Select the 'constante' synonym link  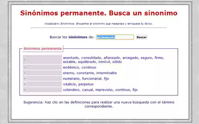click(x=85, y=73)
